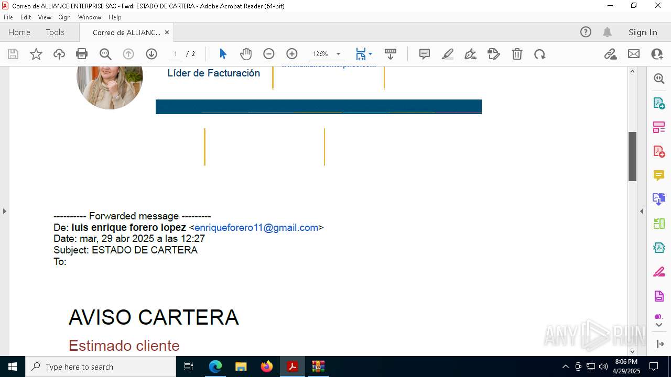Share a link to the file
The image size is (671, 377).
coord(611,54)
